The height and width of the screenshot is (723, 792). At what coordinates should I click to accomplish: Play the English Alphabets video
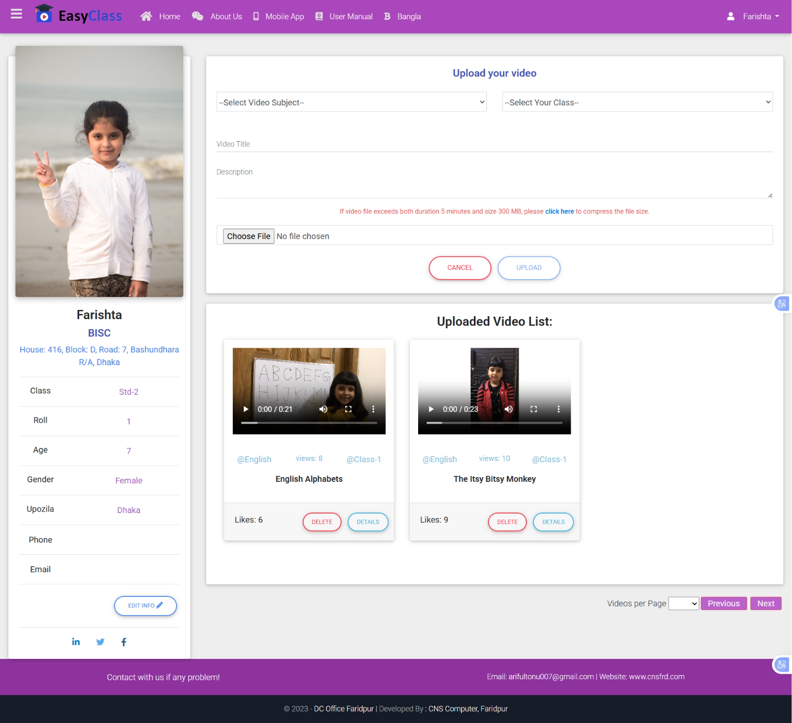246,409
